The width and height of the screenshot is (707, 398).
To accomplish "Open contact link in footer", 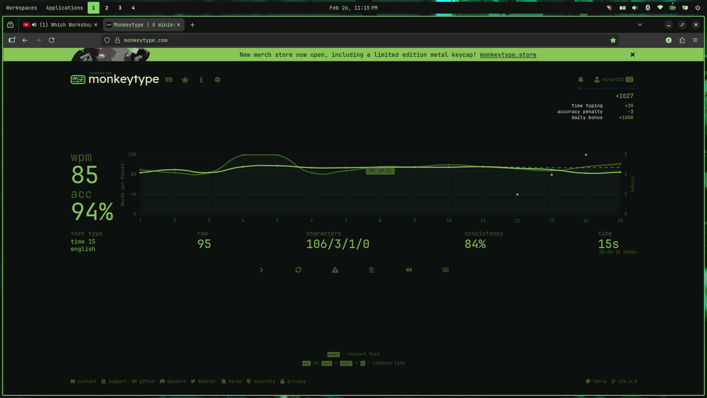I will (83, 381).
